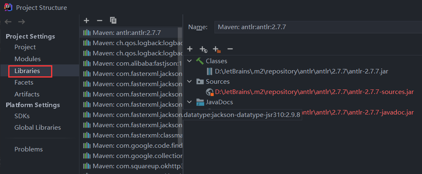The height and width of the screenshot is (174, 422).
Task: Collapse the Classes node
Action: (190, 61)
